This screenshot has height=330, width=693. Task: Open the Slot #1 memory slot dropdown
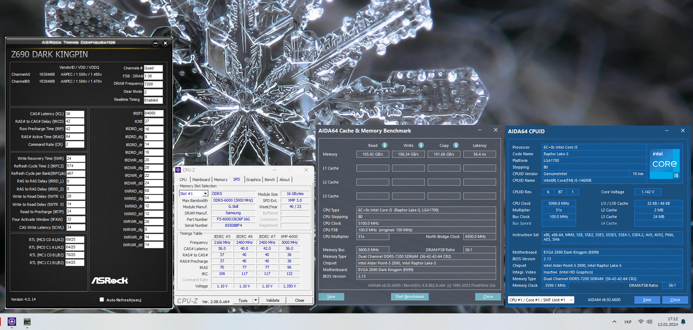205,194
